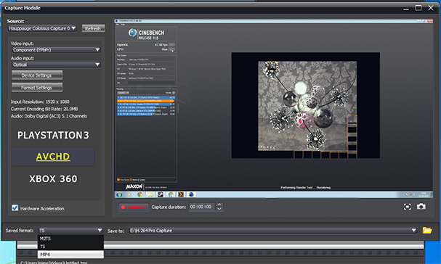Click the Capture duration time field
441x264 pixels.
tap(201, 207)
